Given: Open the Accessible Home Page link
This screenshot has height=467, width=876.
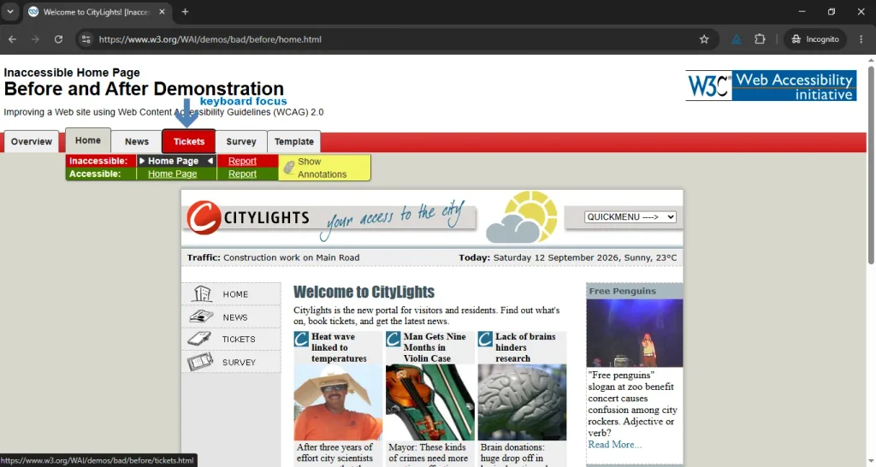Looking at the screenshot, I should tap(172, 174).
